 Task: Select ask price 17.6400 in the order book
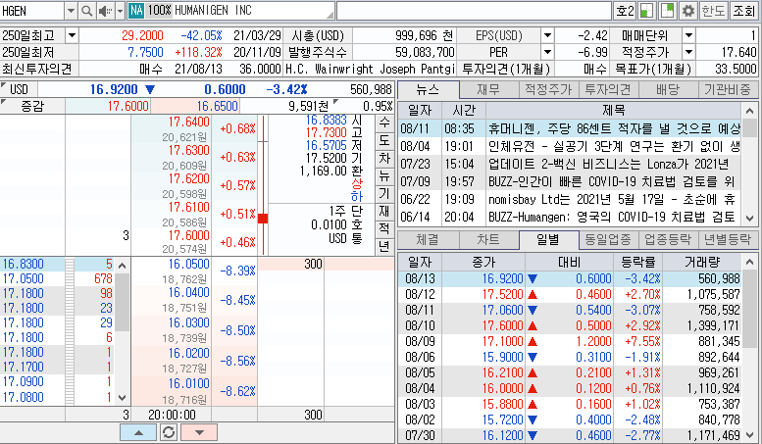click(188, 122)
